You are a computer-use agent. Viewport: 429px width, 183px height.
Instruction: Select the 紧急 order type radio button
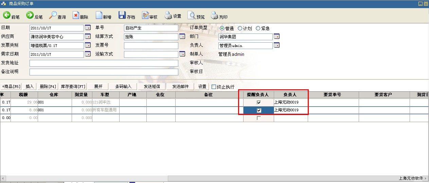tap(258, 28)
